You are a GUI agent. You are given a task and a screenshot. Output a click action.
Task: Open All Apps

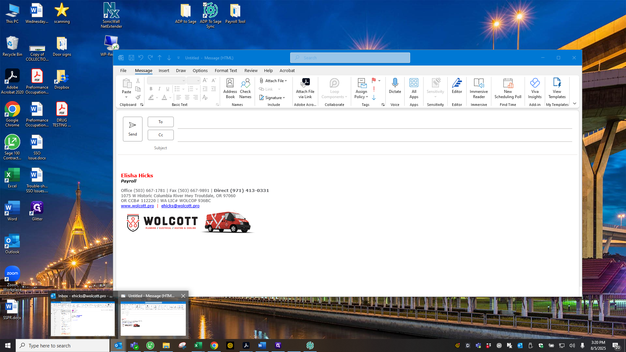click(x=414, y=88)
